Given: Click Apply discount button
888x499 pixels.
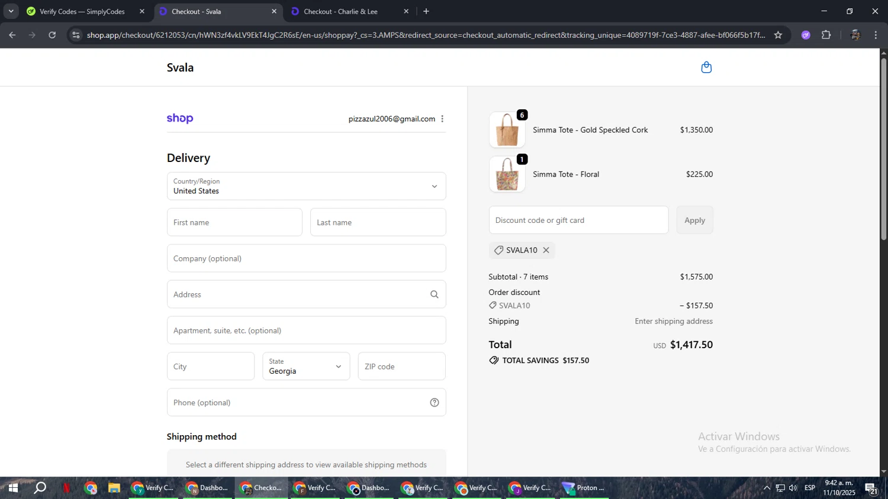Looking at the screenshot, I should [694, 220].
